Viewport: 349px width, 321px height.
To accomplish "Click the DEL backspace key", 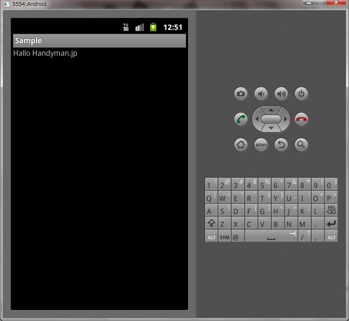I will (331, 210).
